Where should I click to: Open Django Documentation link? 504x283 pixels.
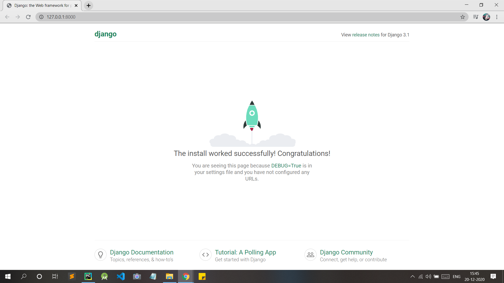click(141, 252)
